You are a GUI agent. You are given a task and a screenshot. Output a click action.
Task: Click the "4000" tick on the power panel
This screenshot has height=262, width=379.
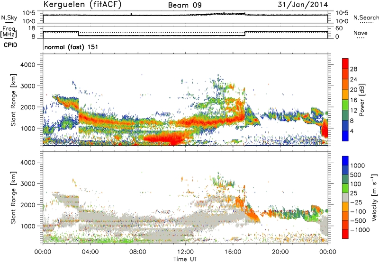[x=27, y=65]
